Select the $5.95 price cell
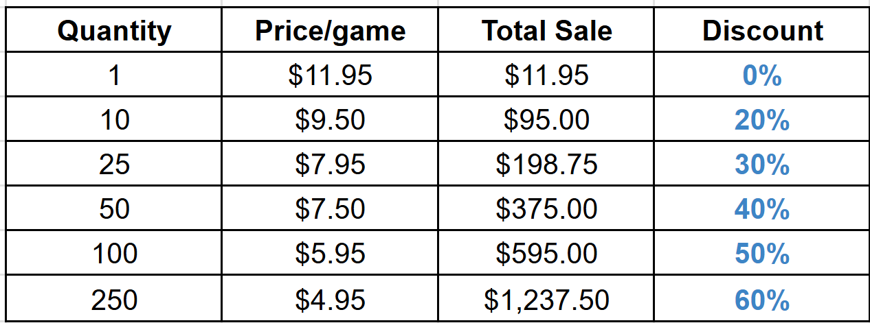The width and height of the screenshot is (870, 323). pos(330,254)
